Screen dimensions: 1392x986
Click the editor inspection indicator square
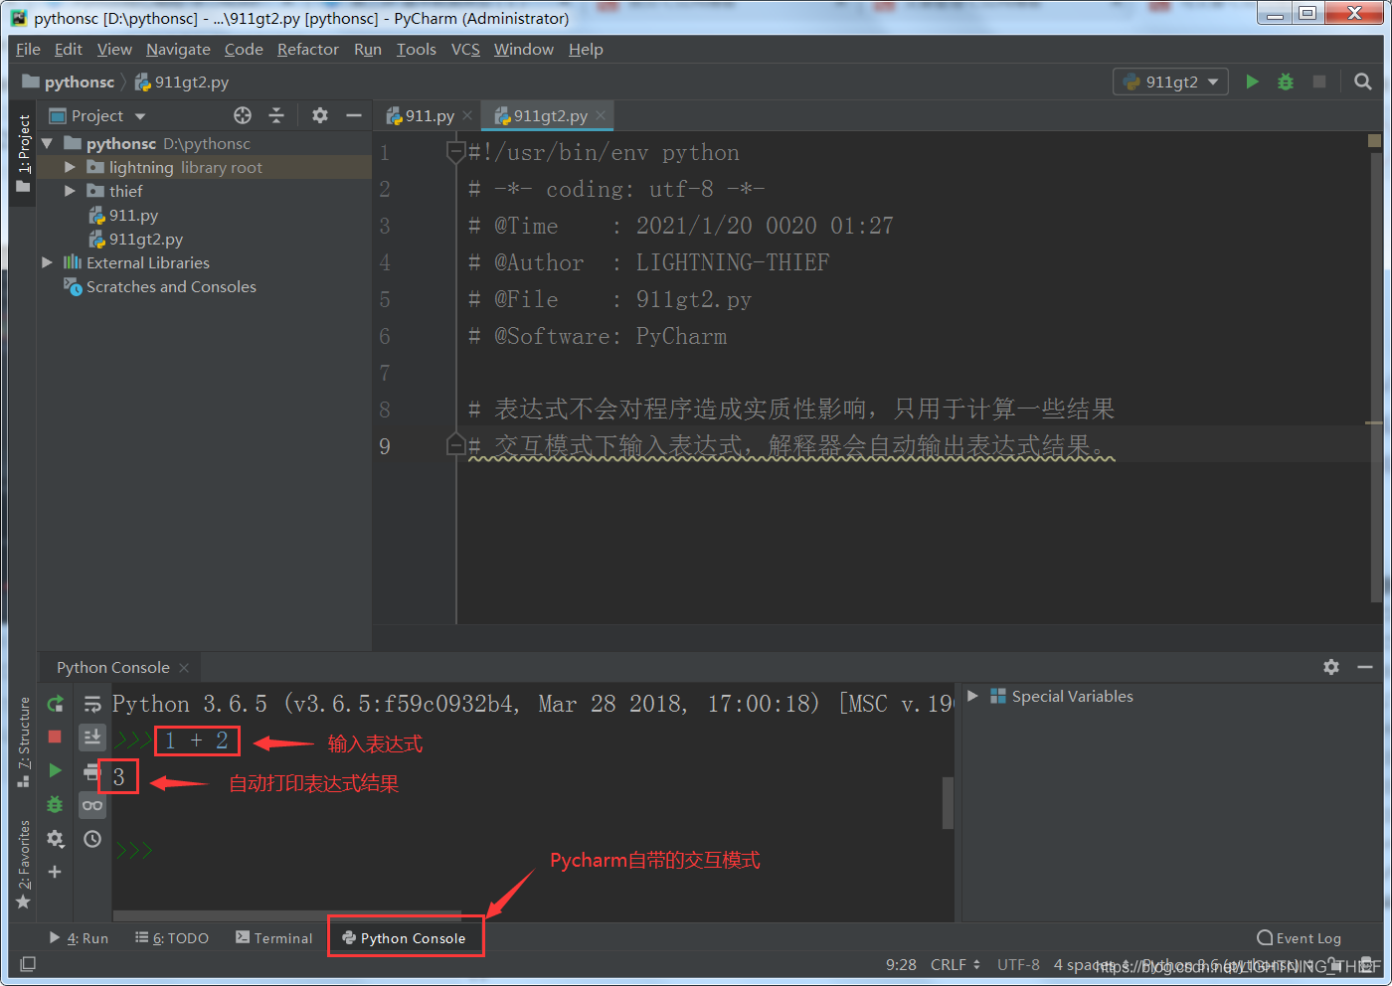point(1374,141)
